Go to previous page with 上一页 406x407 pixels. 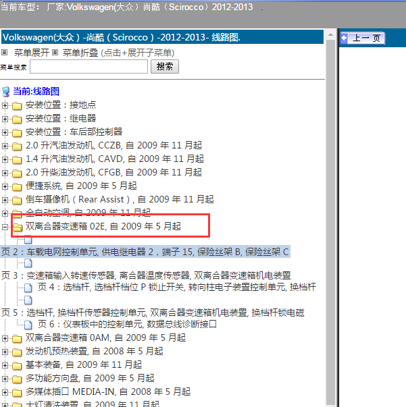[363, 38]
